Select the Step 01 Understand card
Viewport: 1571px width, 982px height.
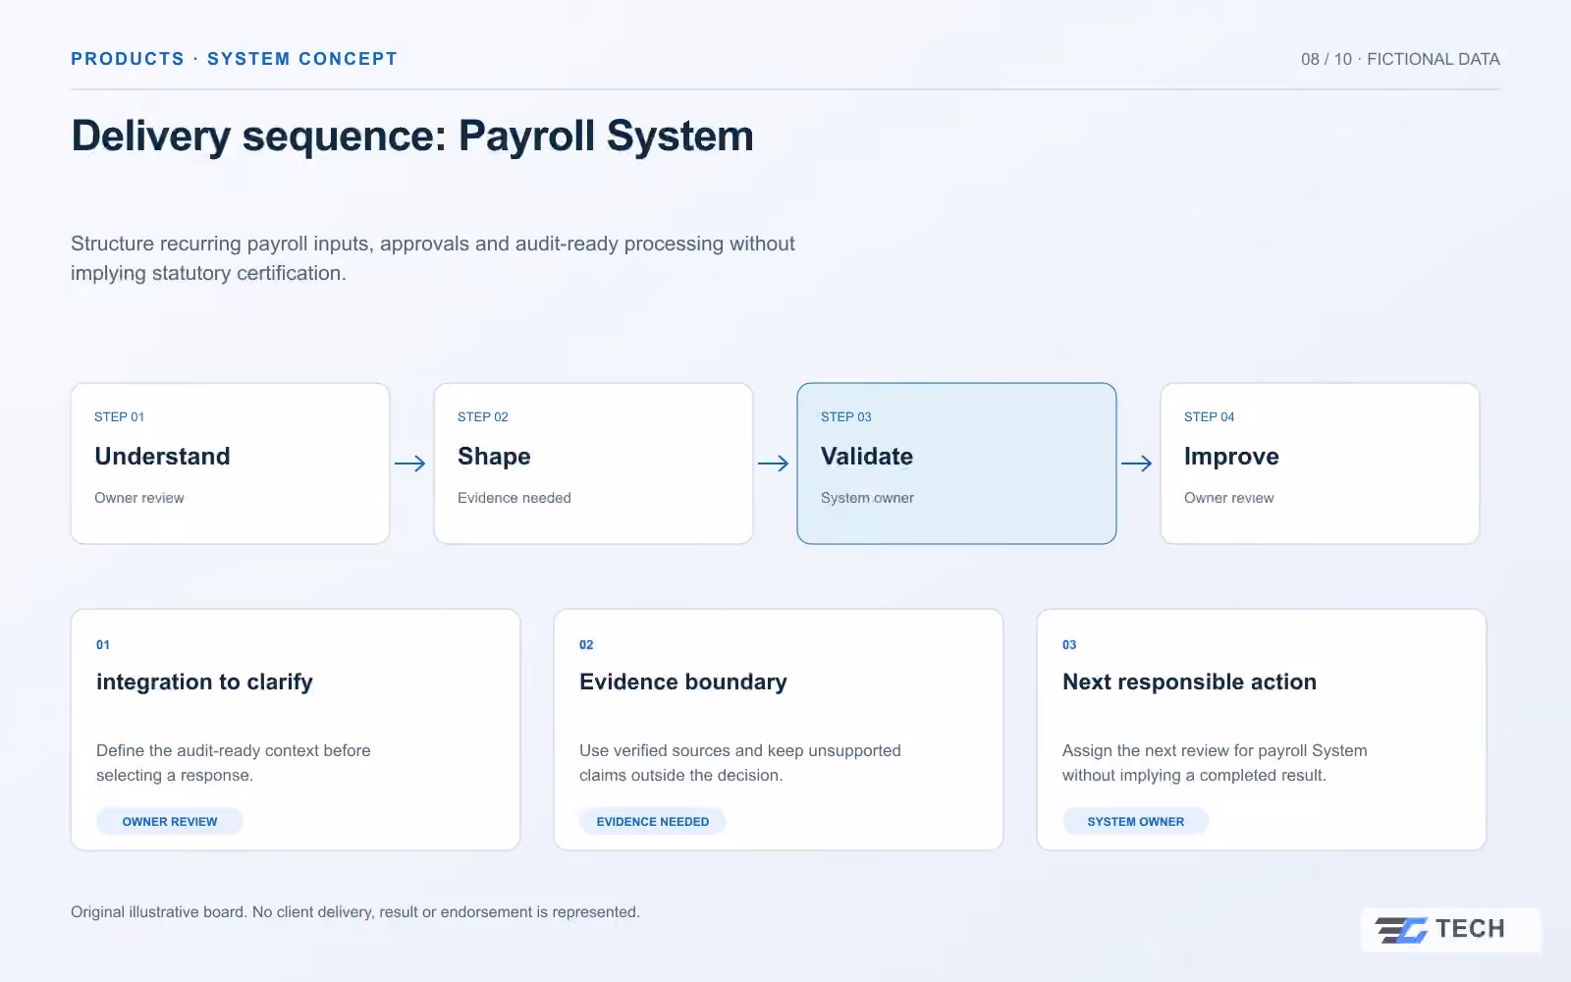click(x=231, y=464)
